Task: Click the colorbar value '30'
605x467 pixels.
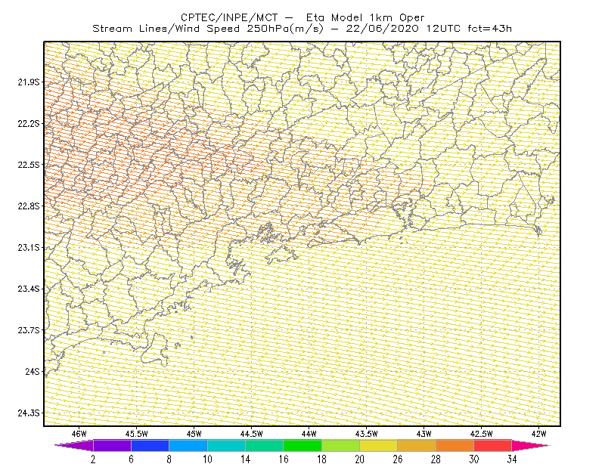Action: 474,459
